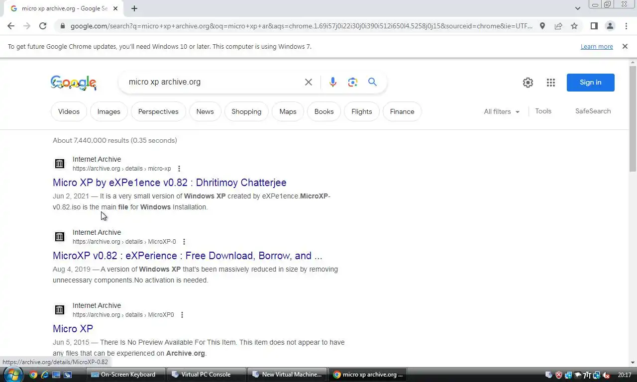Click the volume tray icon
The height and width of the screenshot is (382, 637).
click(606, 375)
